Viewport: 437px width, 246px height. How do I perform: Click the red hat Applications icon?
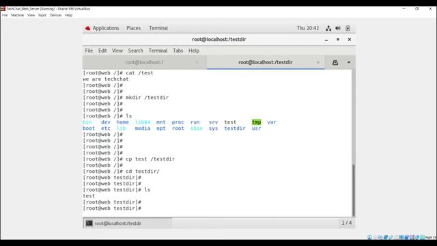pyautogui.click(x=88, y=28)
